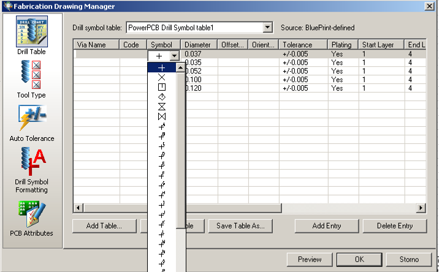Image resolution: width=439 pixels, height=272 pixels.
Task: Click the Start Layer column header
Action: pyautogui.click(x=381, y=45)
